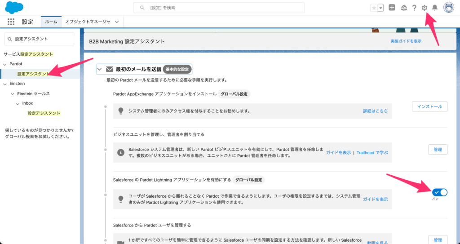The image size is (460, 244).
Task: Open the 実装ガイドを表示 link
Action: (406, 41)
